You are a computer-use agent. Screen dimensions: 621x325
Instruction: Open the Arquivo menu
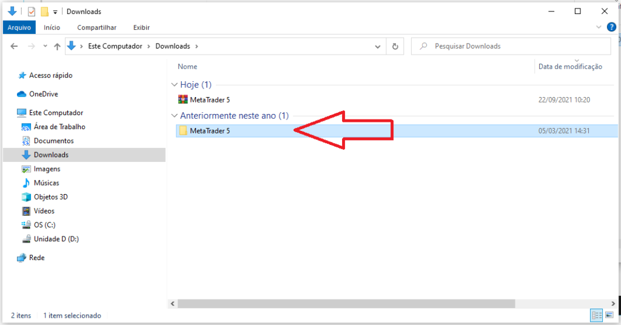[19, 27]
